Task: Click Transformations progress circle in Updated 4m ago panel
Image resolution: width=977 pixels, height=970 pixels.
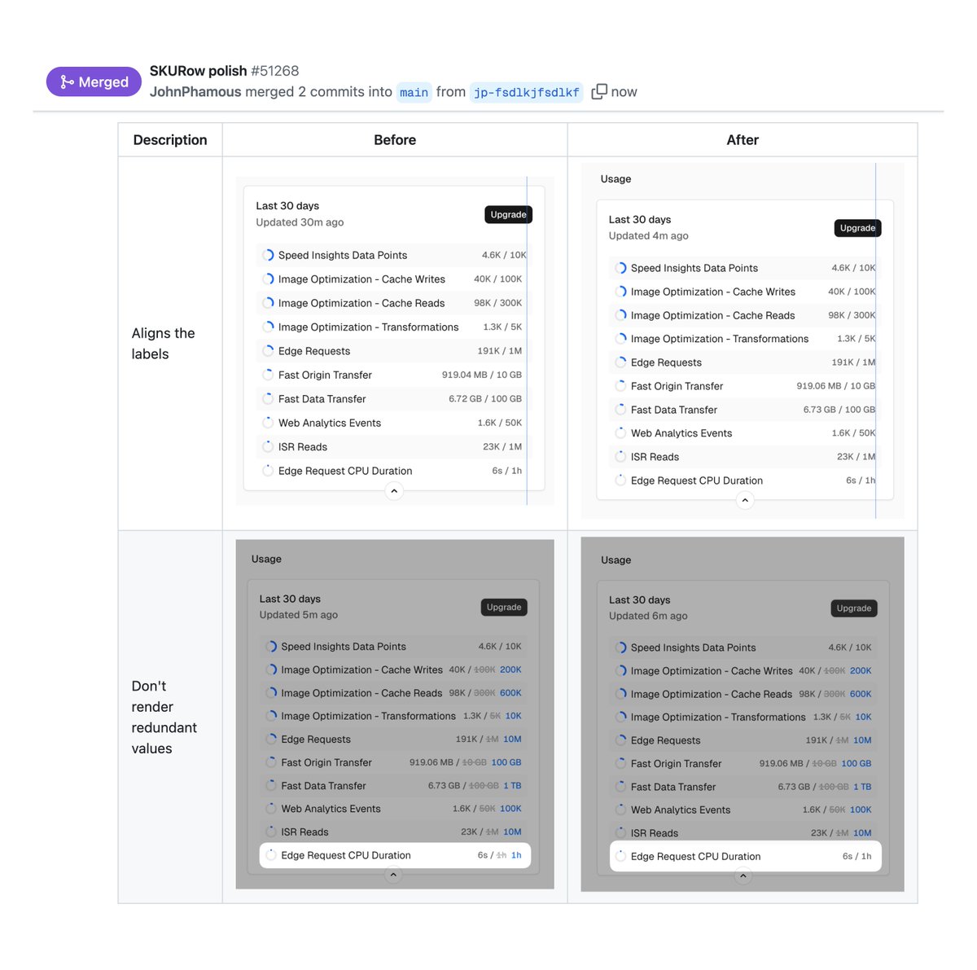Action: tap(620, 339)
